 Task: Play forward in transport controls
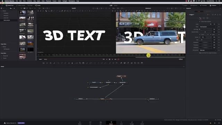point(112,59)
